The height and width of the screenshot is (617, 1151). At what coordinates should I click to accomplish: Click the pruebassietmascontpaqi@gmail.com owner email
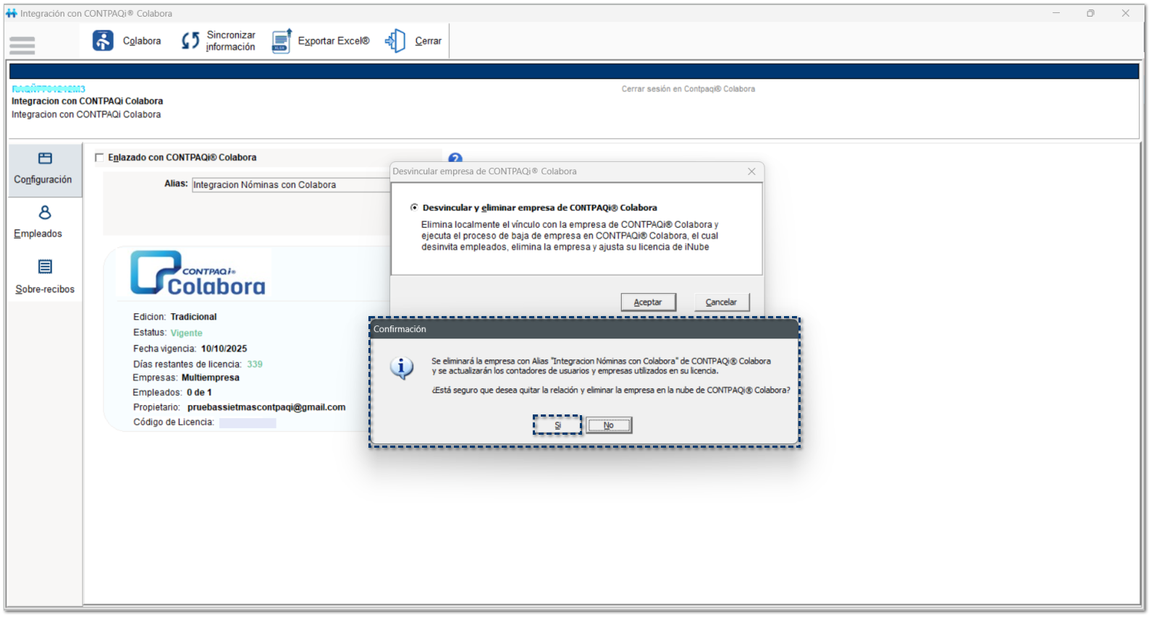click(x=266, y=407)
